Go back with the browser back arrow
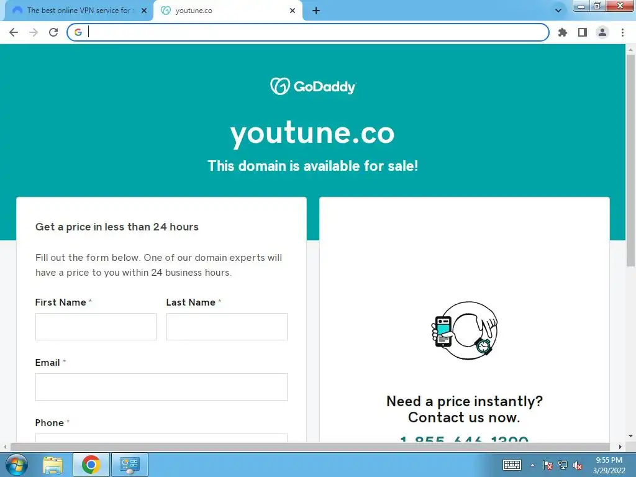This screenshot has height=477, width=636. pos(14,32)
